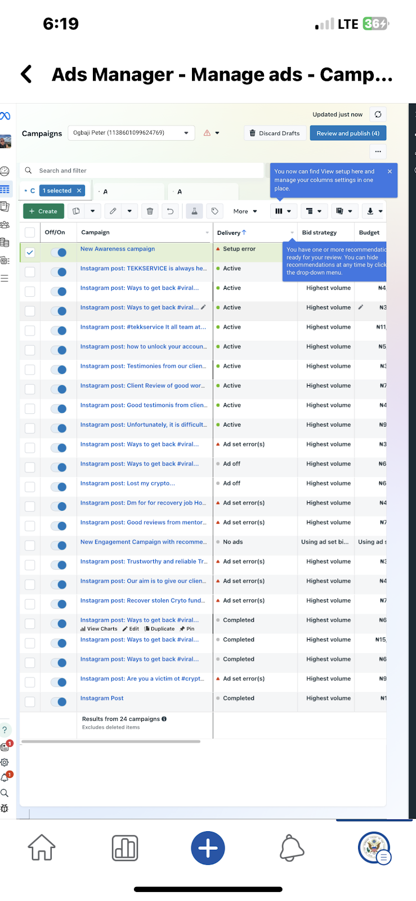The width and height of the screenshot is (416, 901).
Task: Sort by the Delivery column header
Action: point(231,233)
